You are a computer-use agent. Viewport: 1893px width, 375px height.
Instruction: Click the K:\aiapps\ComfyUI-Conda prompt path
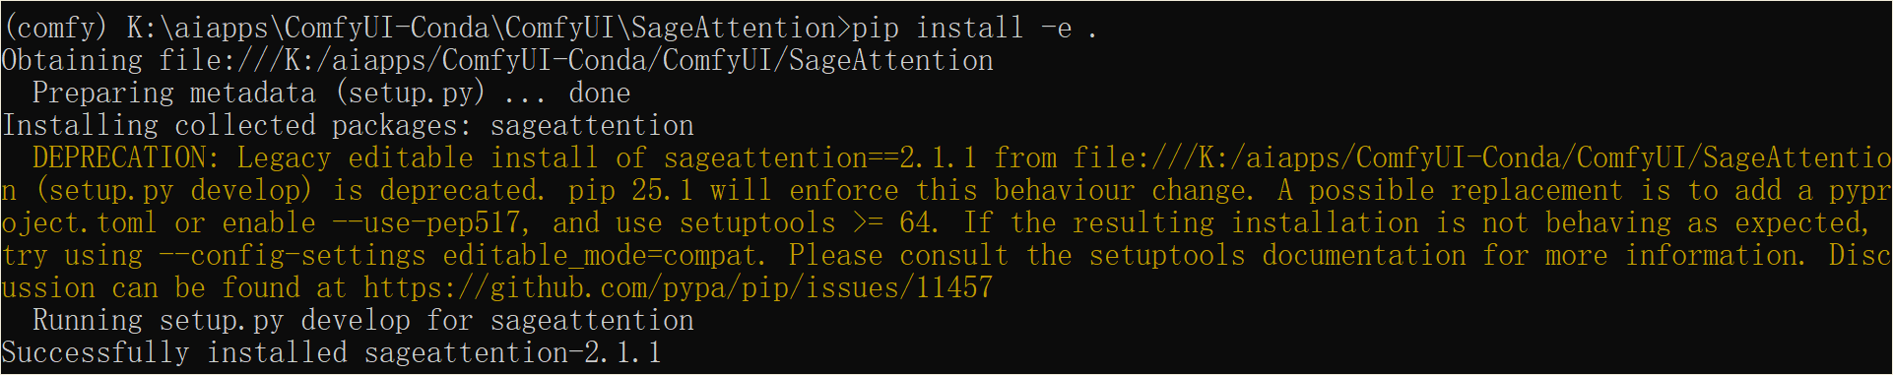pyautogui.click(x=310, y=29)
